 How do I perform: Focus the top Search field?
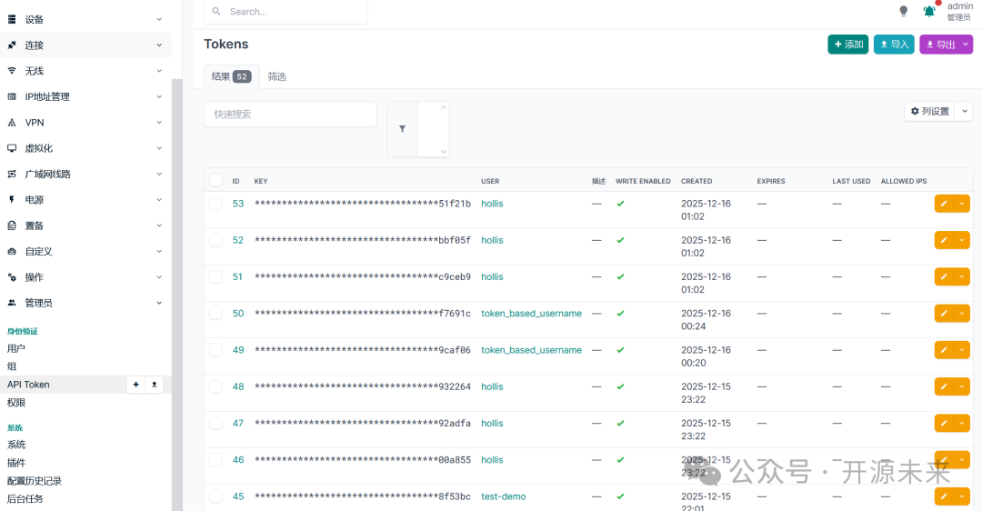286,12
